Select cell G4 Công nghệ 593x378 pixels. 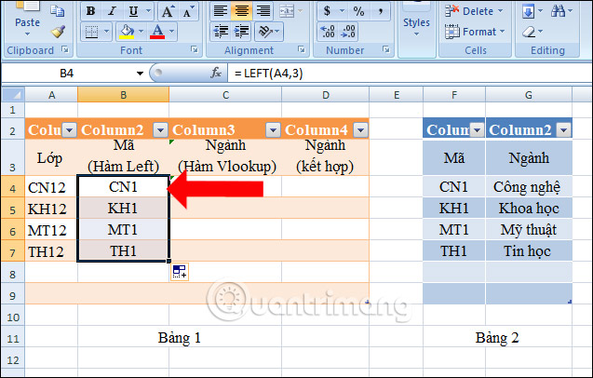529,187
